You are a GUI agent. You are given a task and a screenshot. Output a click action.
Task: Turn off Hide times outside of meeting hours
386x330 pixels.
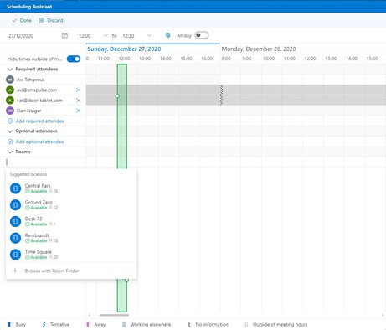click(74, 59)
